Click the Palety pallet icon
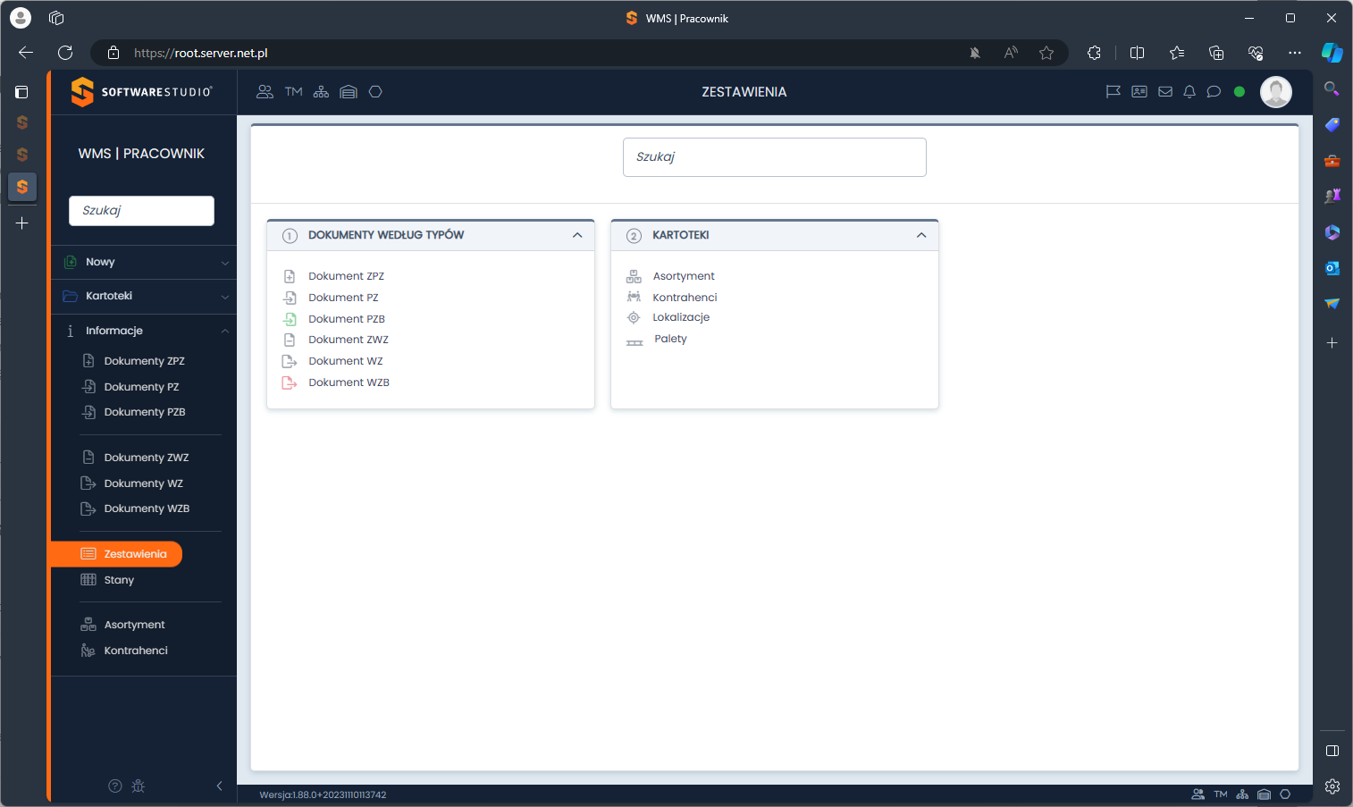1353x807 pixels. [x=634, y=342]
